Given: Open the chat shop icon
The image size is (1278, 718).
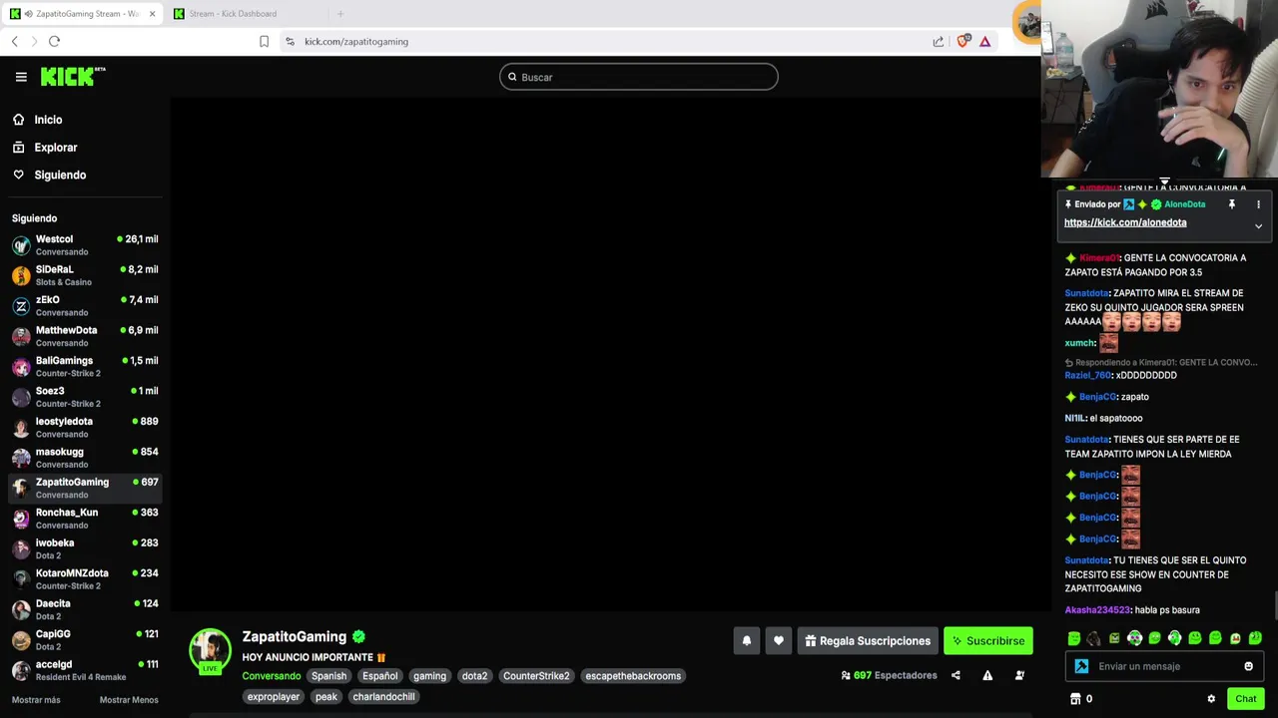Looking at the screenshot, I should (x=1075, y=699).
